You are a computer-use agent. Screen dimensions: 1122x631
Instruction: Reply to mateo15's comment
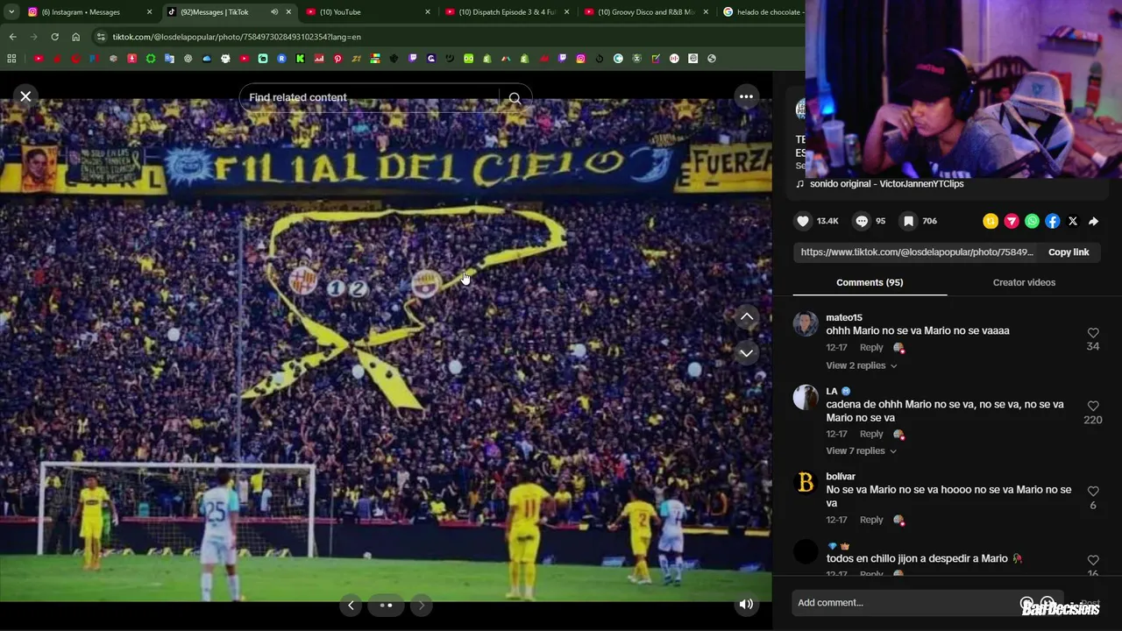871,348
